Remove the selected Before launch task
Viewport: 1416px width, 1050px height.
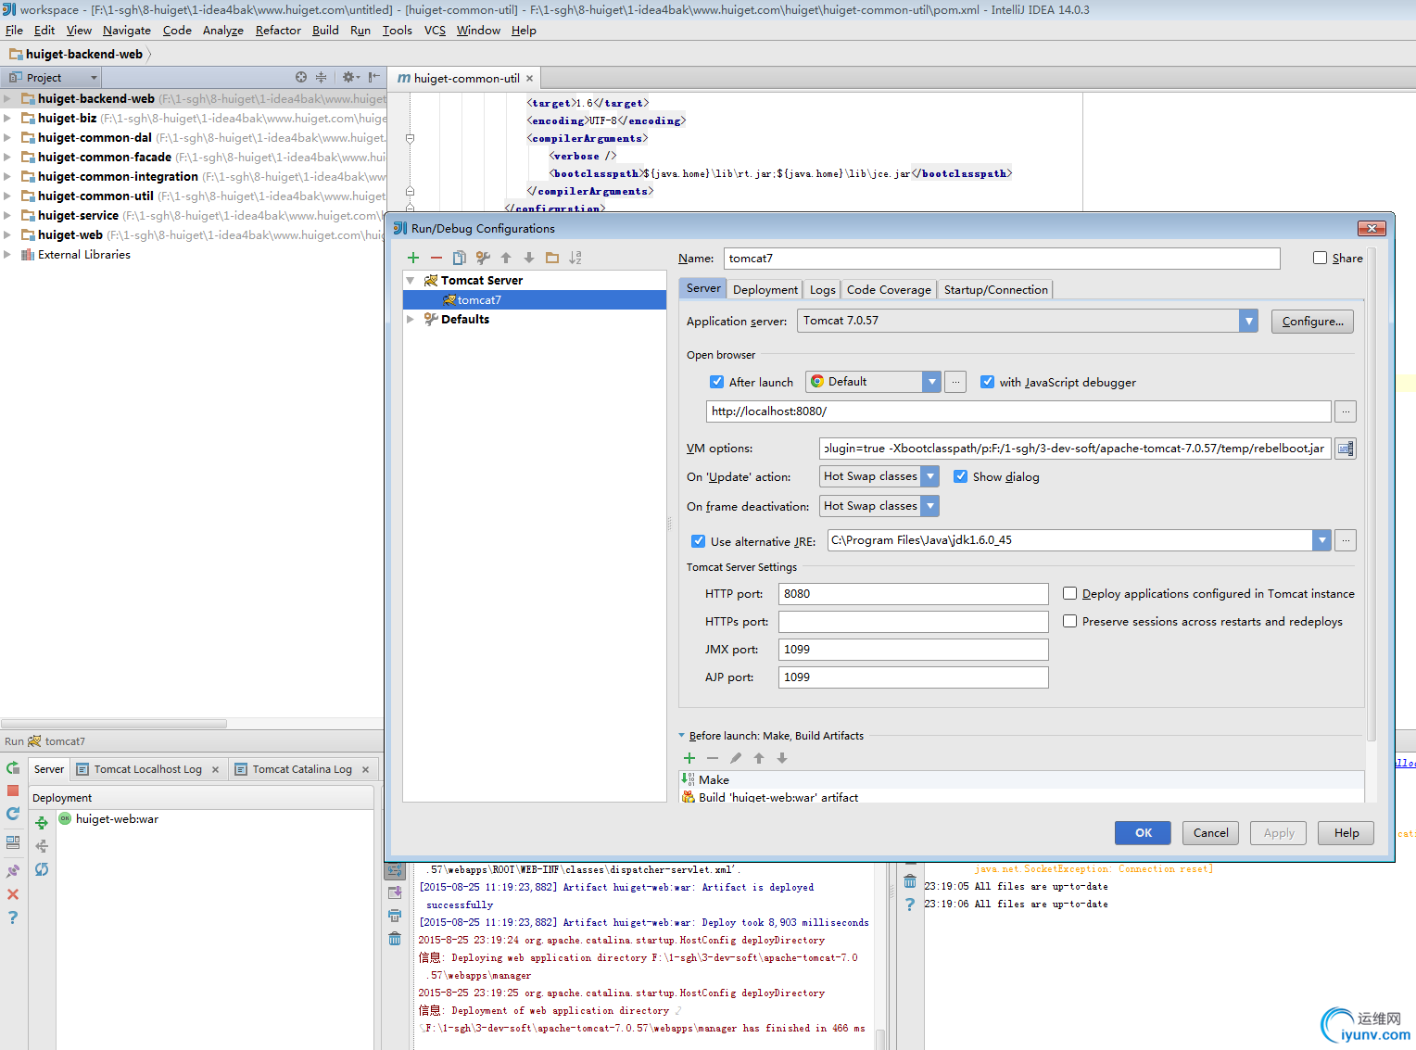click(713, 758)
